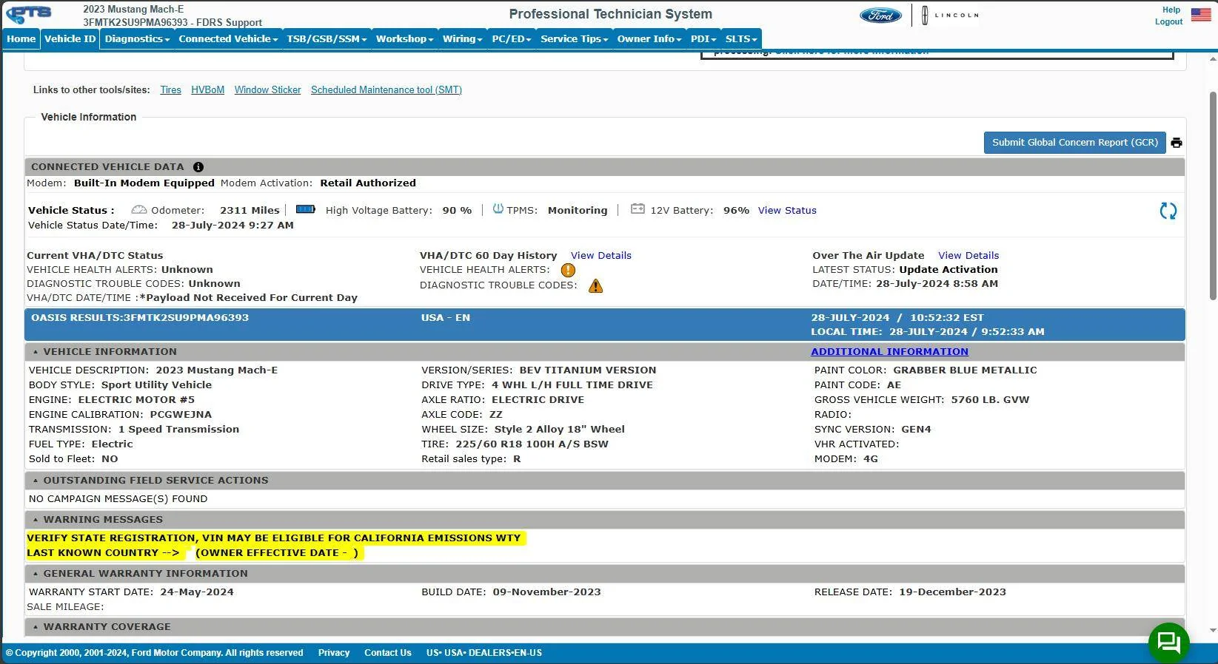Click the PTS logo icon
The height and width of the screenshot is (664, 1218).
pos(29,15)
